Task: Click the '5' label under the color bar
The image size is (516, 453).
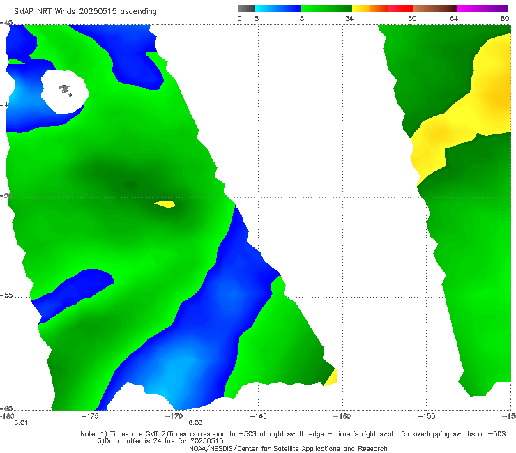Action: [x=257, y=18]
